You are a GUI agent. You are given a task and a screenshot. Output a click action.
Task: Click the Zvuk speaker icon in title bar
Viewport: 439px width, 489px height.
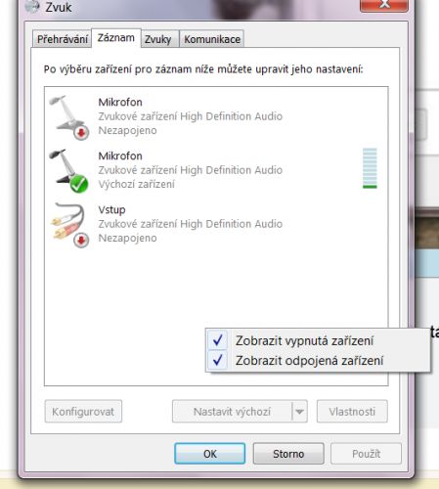tap(32, 7)
